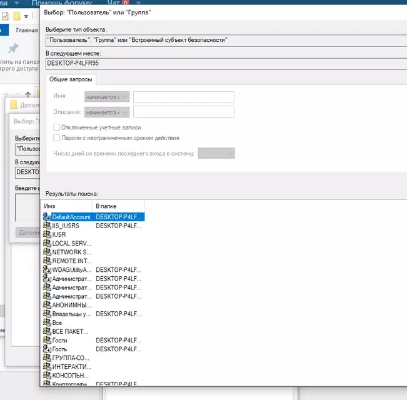Click the object type field with Пользователь, Группа

(x=226, y=41)
